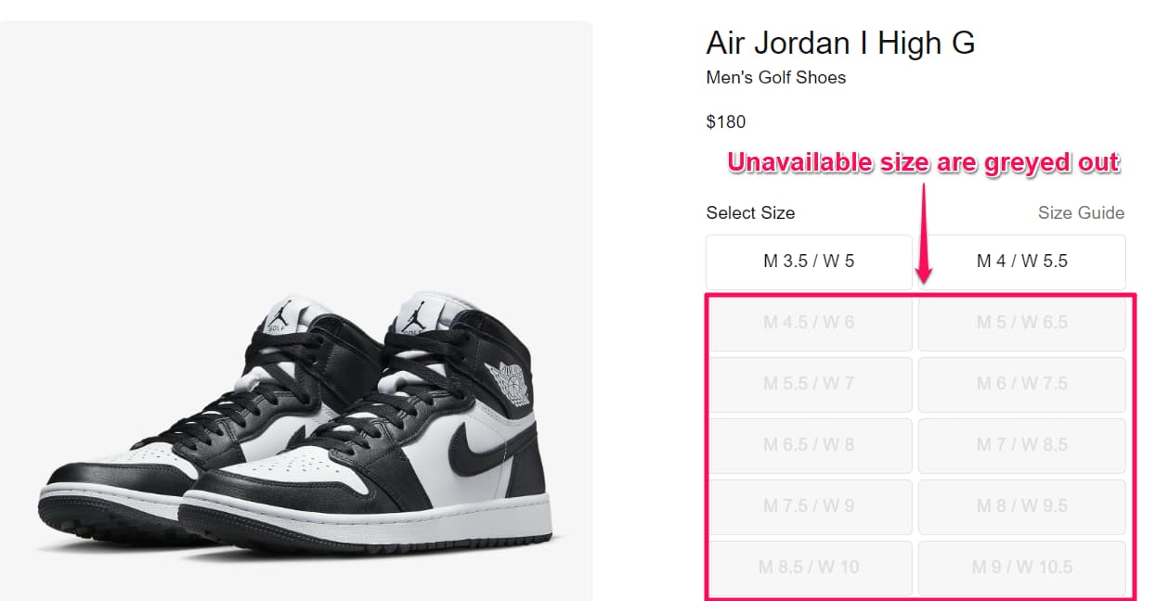Click the M 9 / W 10.5 size tile

click(1021, 567)
